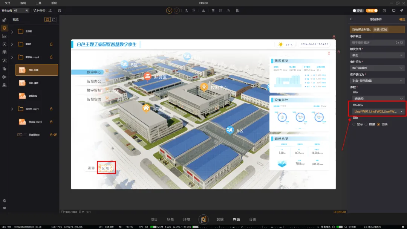Image resolution: width=407 pixels, height=229 pixels.
Task: Switch to the 项目 bottom tab
Action: [x=154, y=220]
